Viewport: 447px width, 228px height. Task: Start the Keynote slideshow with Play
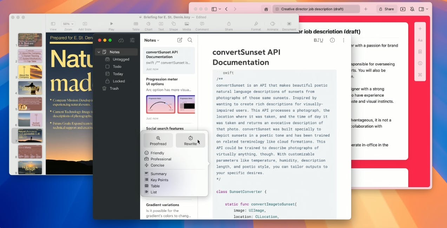point(111,26)
